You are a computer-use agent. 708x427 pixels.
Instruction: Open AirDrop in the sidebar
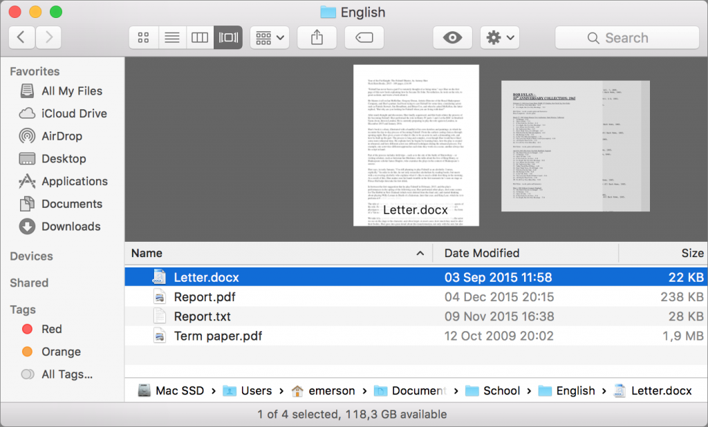click(61, 136)
